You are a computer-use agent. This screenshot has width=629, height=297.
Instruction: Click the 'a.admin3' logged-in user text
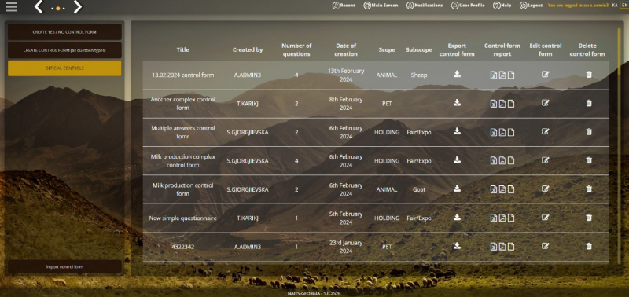pyautogui.click(x=599, y=5)
